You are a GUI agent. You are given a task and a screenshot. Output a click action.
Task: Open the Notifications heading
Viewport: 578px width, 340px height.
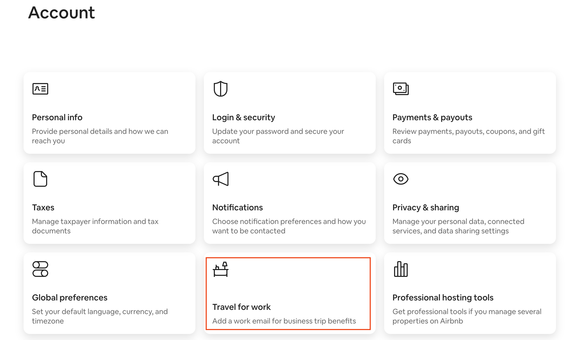[237, 207]
